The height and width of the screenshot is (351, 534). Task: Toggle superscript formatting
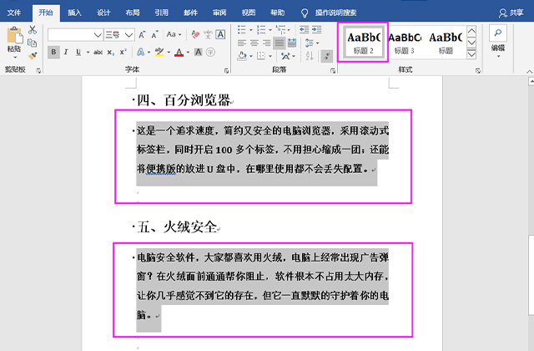tap(123, 52)
